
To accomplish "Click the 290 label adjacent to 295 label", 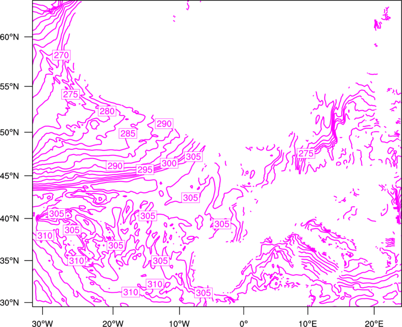I will point(115,166).
